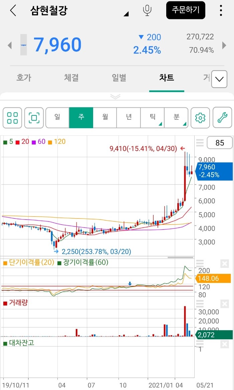Screen dimensions: 234x390
Task: Tap the 2.45% change percentage
Action: pyautogui.click(x=147, y=50)
